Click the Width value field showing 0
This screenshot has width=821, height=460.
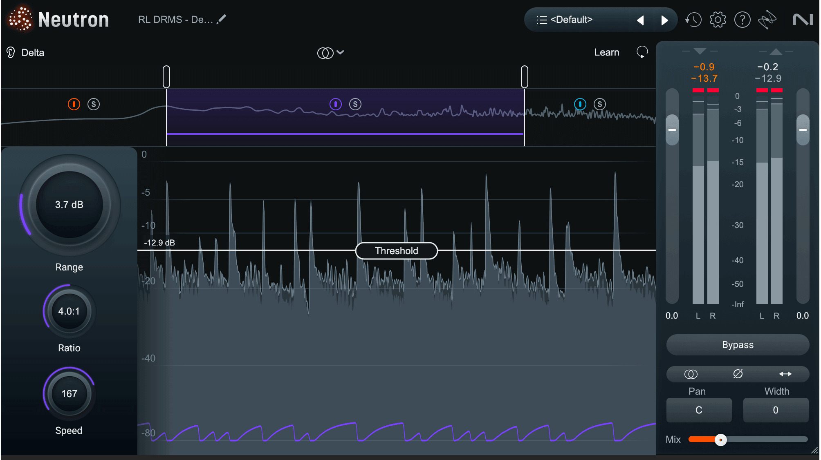(x=776, y=410)
